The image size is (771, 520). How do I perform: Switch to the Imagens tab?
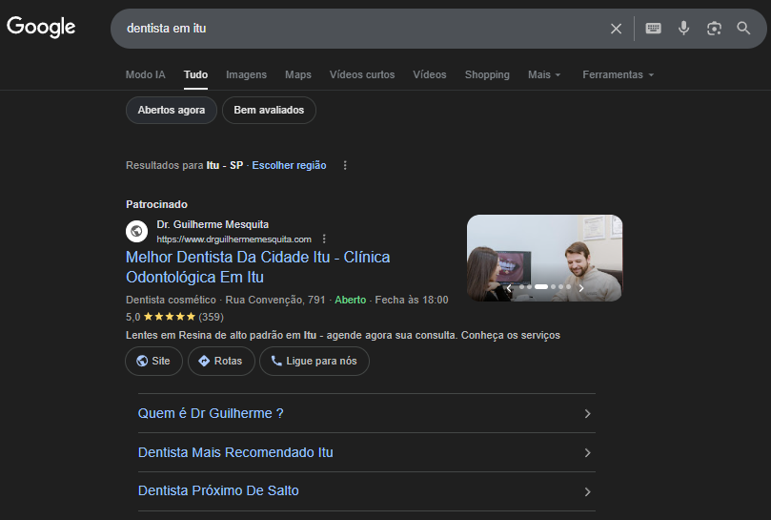[246, 74]
